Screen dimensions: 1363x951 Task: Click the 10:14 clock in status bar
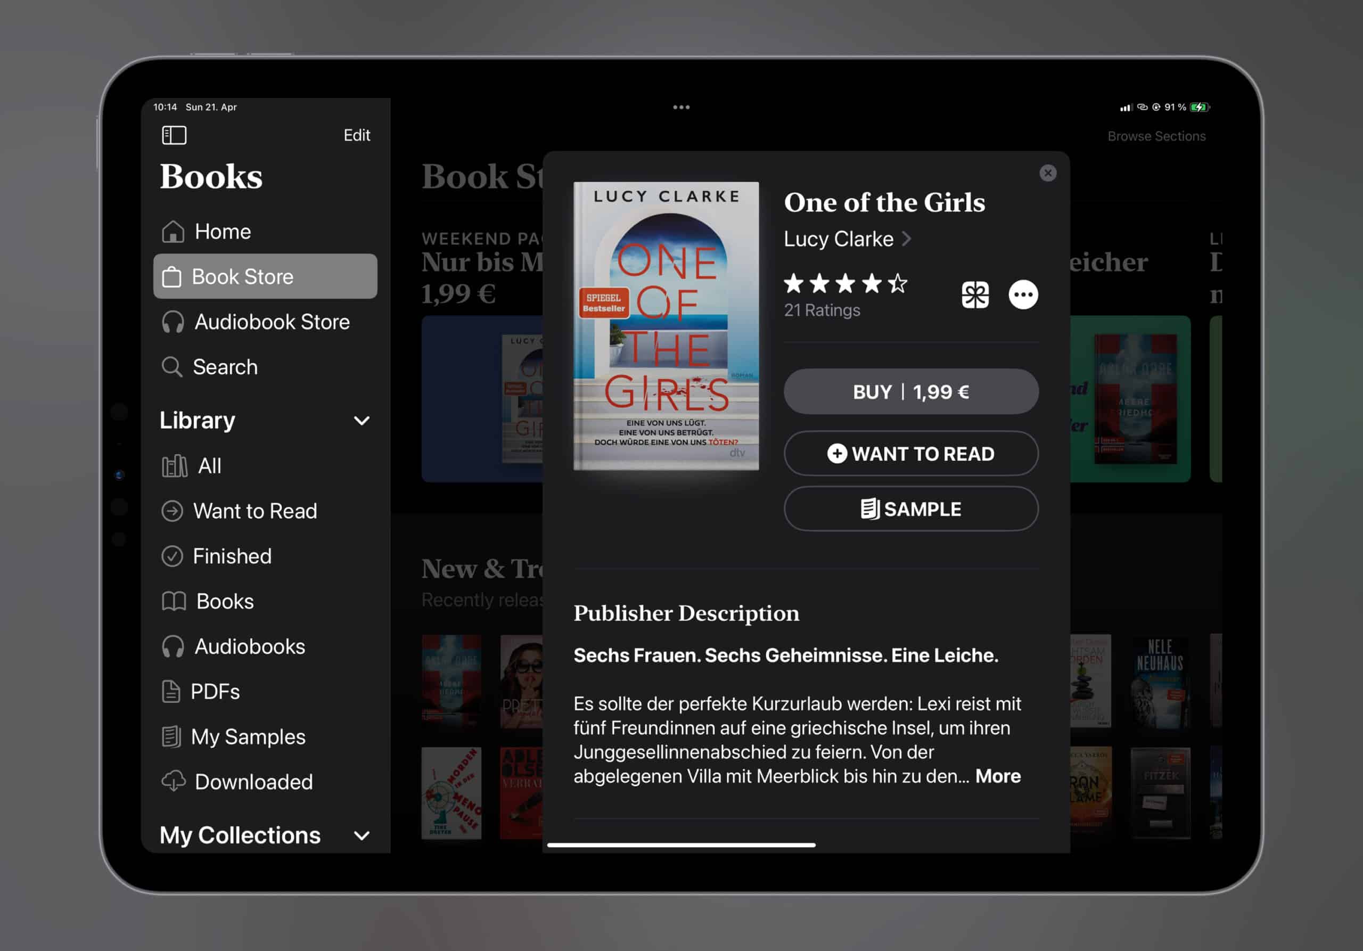coord(165,108)
